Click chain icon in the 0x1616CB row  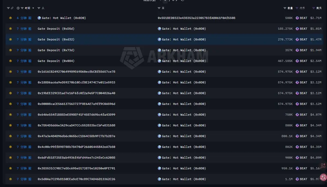coord(10,72)
